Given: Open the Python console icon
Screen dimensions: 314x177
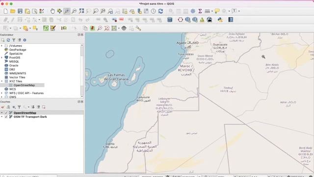Looking at the screenshot, I should pyautogui.click(x=220, y=20).
